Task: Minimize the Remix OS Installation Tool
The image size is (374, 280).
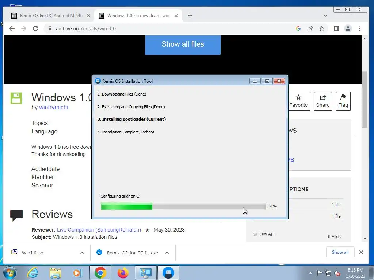Action: (x=255, y=81)
